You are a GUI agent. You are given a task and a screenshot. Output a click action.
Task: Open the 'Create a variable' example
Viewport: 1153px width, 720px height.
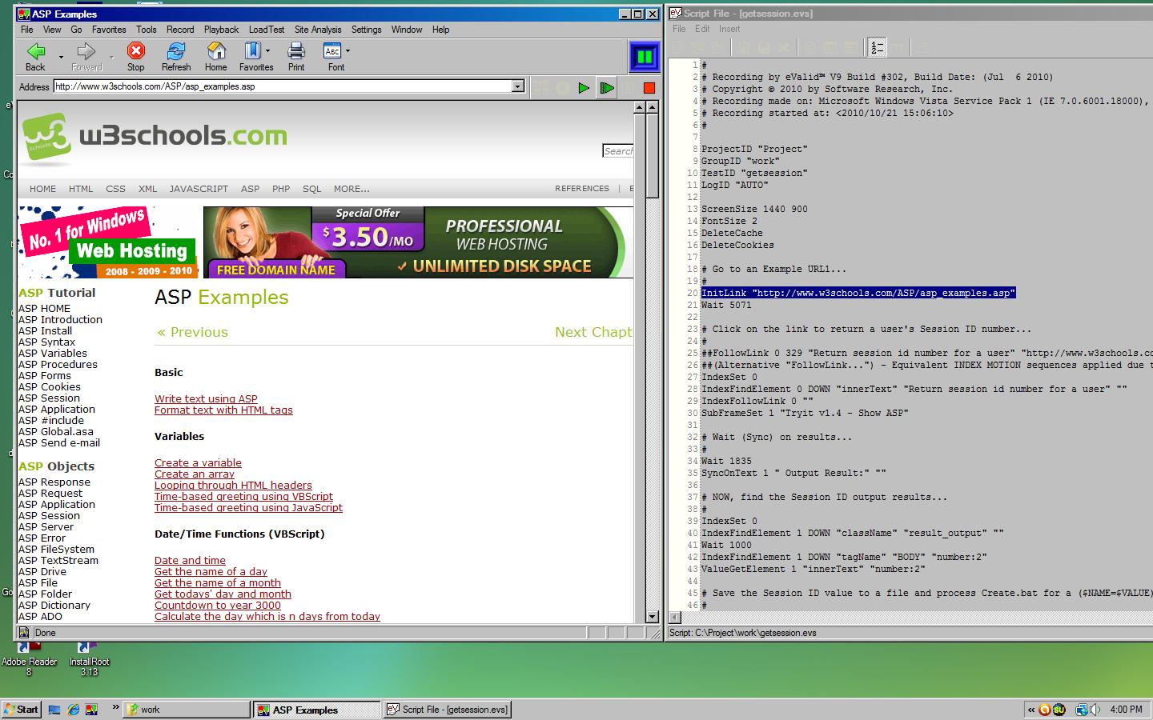pyautogui.click(x=198, y=463)
